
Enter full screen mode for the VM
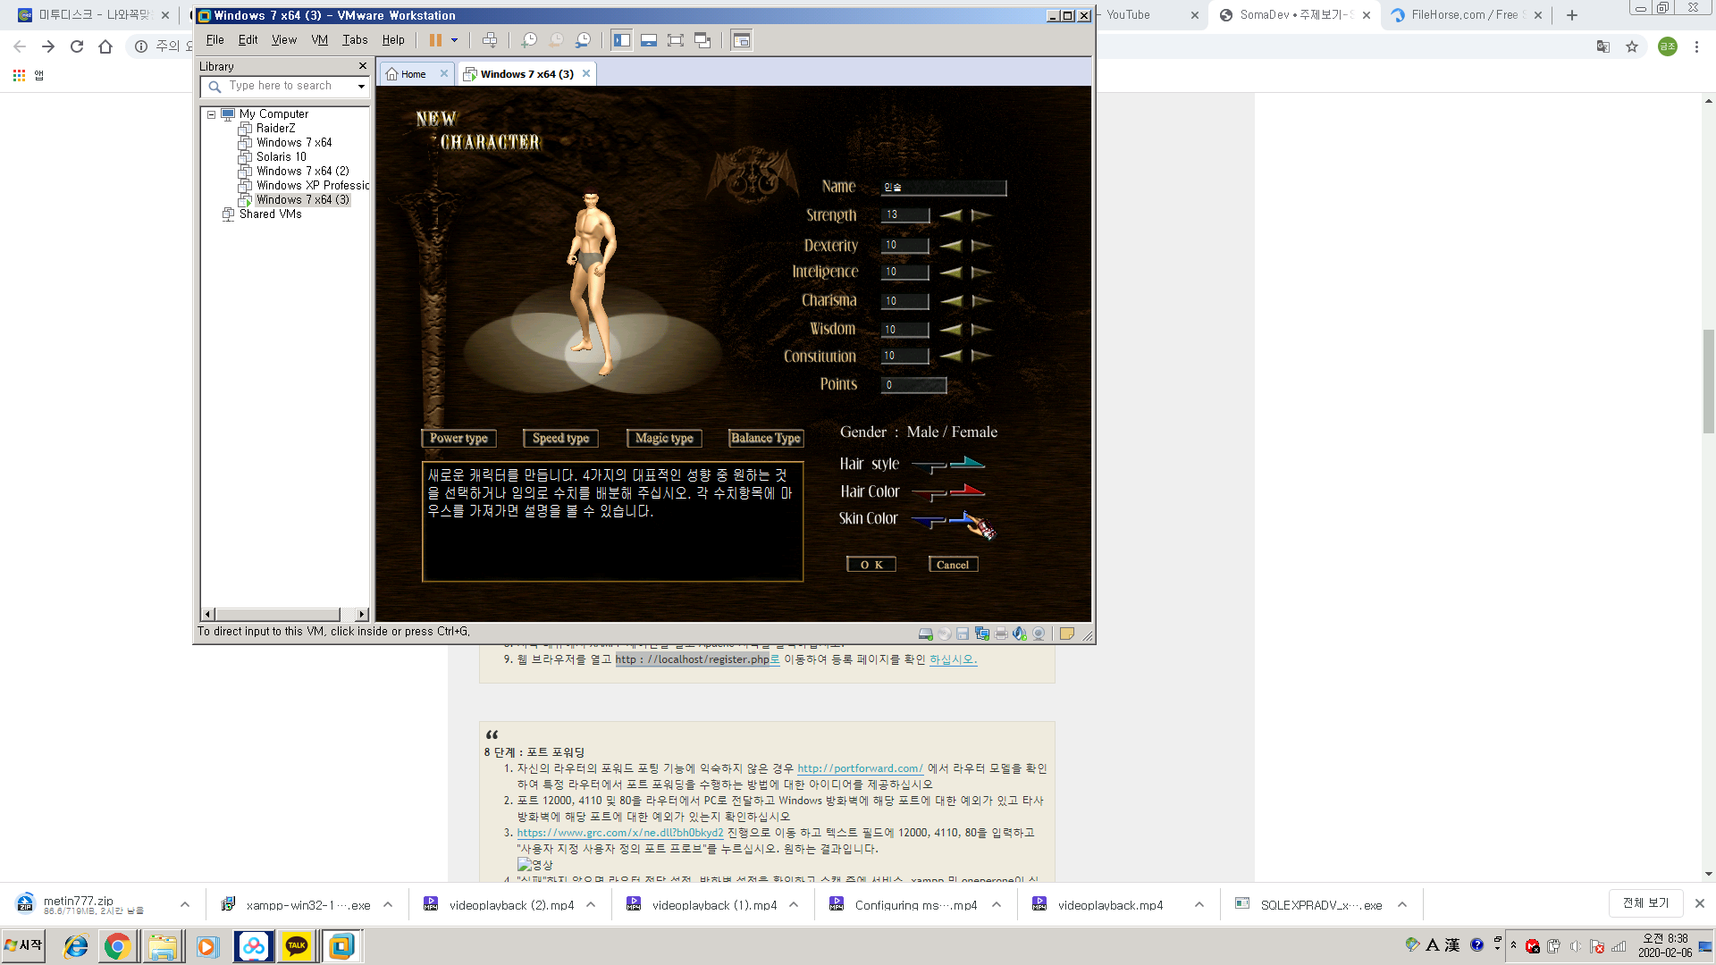point(676,39)
